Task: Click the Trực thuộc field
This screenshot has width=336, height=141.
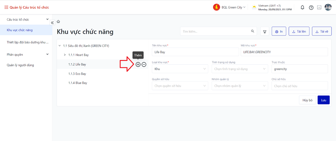Action: pyautogui.click(x=299, y=69)
